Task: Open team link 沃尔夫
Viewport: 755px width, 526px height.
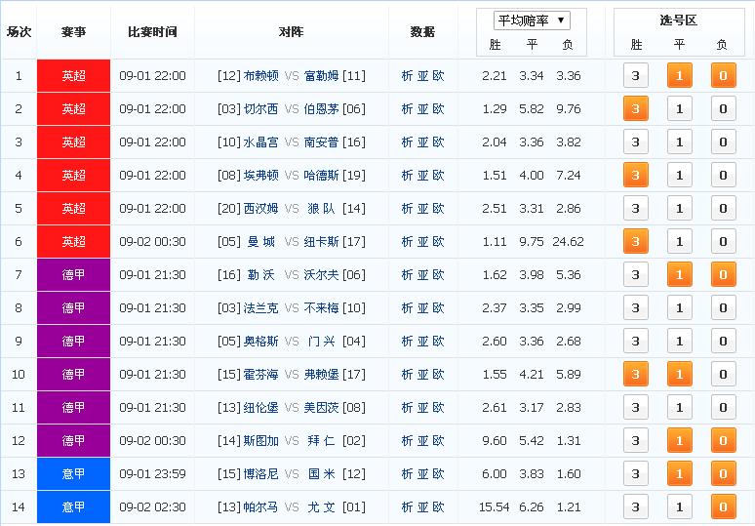Action: [321, 274]
